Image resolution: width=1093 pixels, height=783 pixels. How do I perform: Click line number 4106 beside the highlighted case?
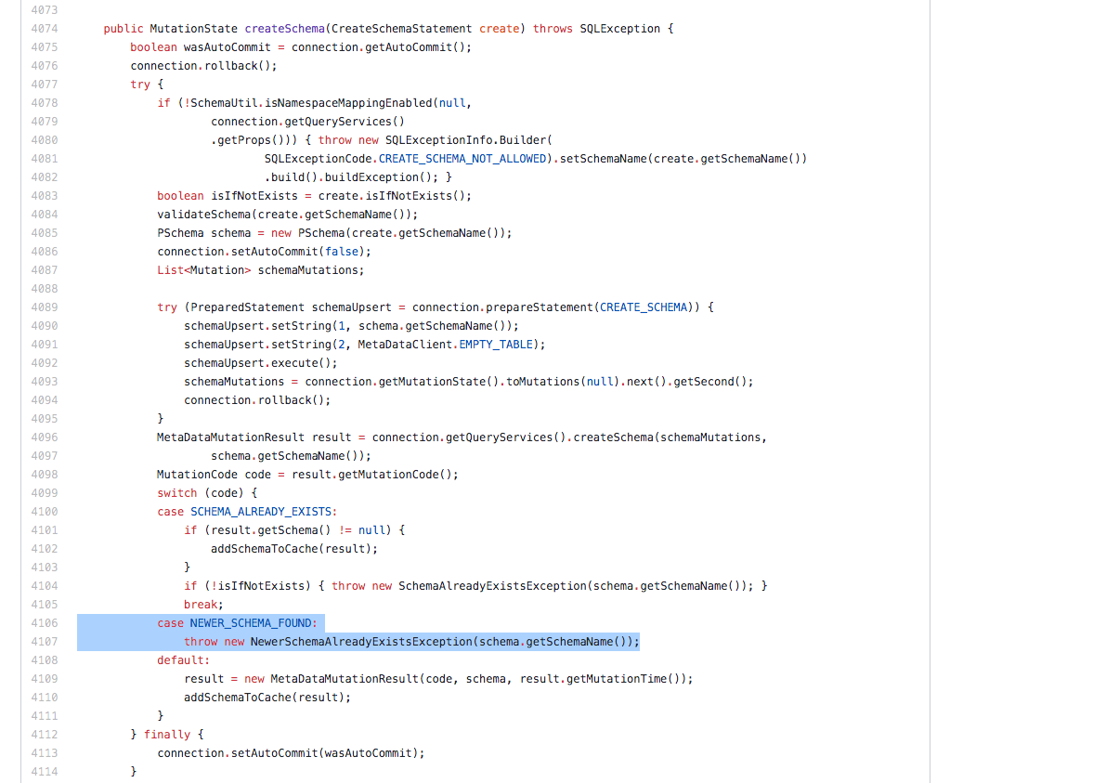[44, 622]
